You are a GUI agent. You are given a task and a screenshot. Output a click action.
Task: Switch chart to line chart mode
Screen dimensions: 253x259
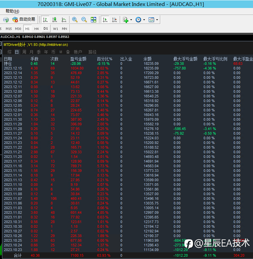[64, 20]
